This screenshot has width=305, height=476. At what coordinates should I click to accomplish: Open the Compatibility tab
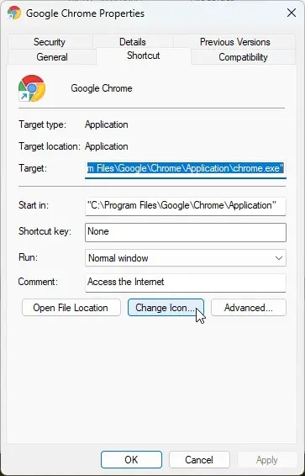(243, 57)
